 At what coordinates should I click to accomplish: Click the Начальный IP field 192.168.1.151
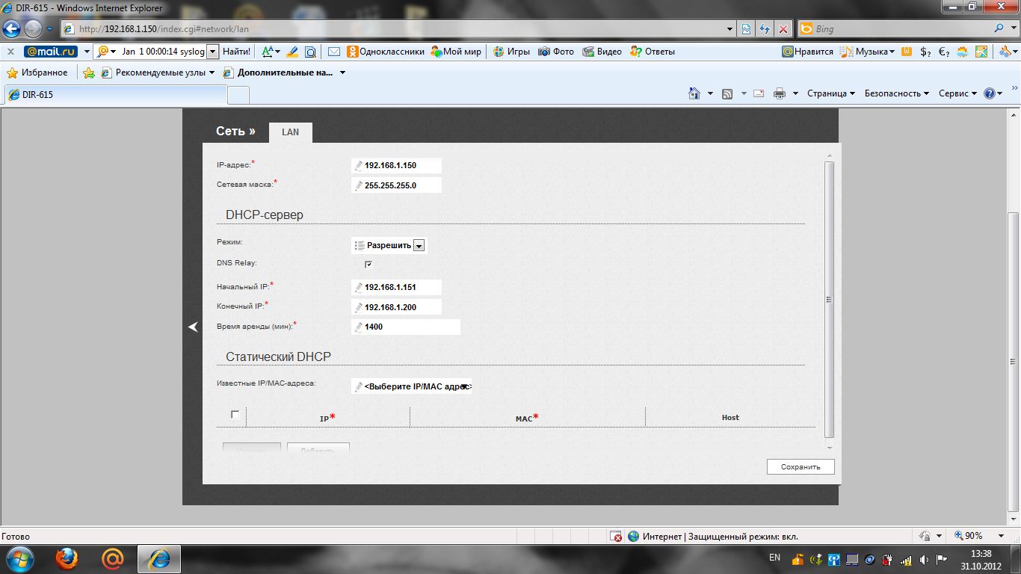click(x=396, y=287)
